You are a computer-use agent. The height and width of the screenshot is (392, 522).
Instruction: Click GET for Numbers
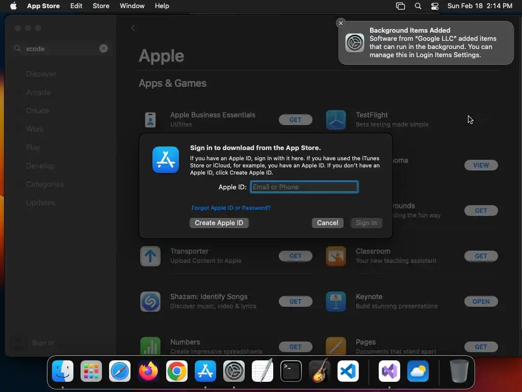tap(295, 347)
